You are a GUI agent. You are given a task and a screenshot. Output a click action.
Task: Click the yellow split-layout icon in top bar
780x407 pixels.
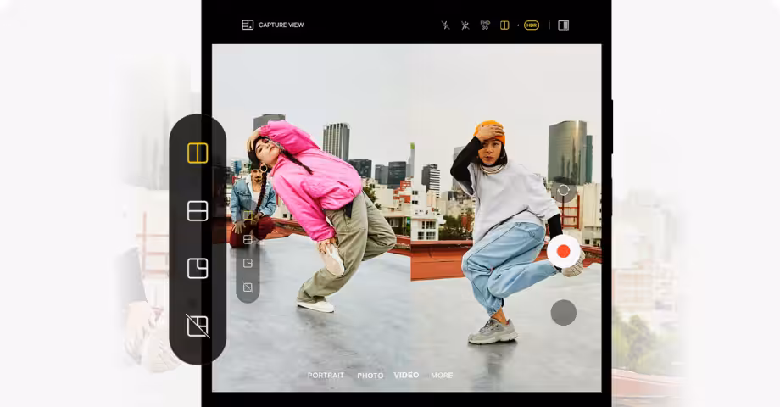coord(504,25)
